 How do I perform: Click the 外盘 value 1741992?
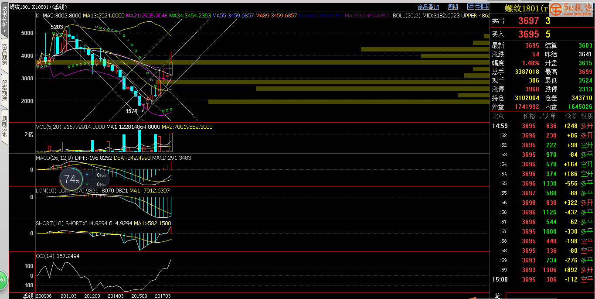tap(527, 107)
